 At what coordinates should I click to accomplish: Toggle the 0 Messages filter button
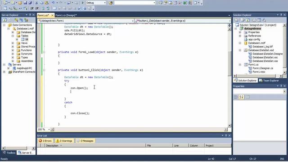[x=85, y=141]
